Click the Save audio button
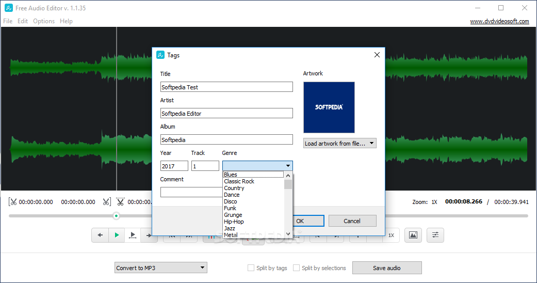 pyautogui.click(x=387, y=268)
